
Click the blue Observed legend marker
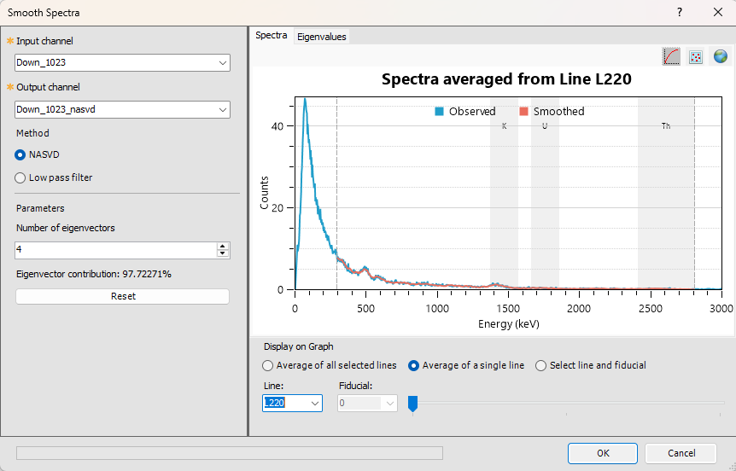[x=439, y=111]
